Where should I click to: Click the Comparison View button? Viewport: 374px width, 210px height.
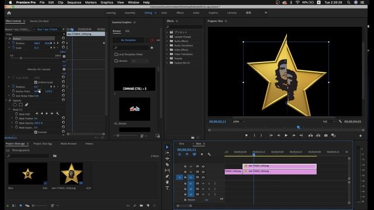[334, 135]
